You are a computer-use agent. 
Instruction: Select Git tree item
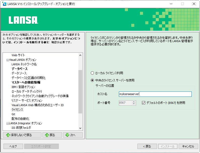[13, 114]
